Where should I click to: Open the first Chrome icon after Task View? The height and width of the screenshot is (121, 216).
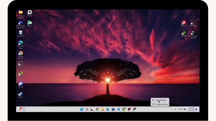[98, 109]
